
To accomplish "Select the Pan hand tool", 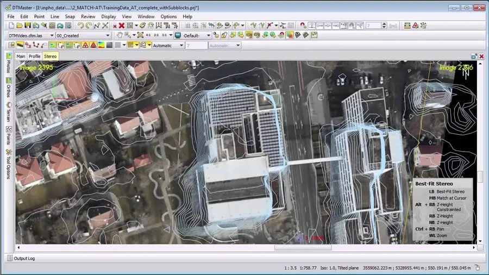I will tap(120, 35).
